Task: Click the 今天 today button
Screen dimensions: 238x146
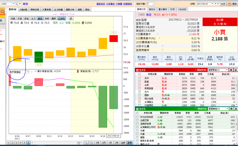Action: pos(223,4)
